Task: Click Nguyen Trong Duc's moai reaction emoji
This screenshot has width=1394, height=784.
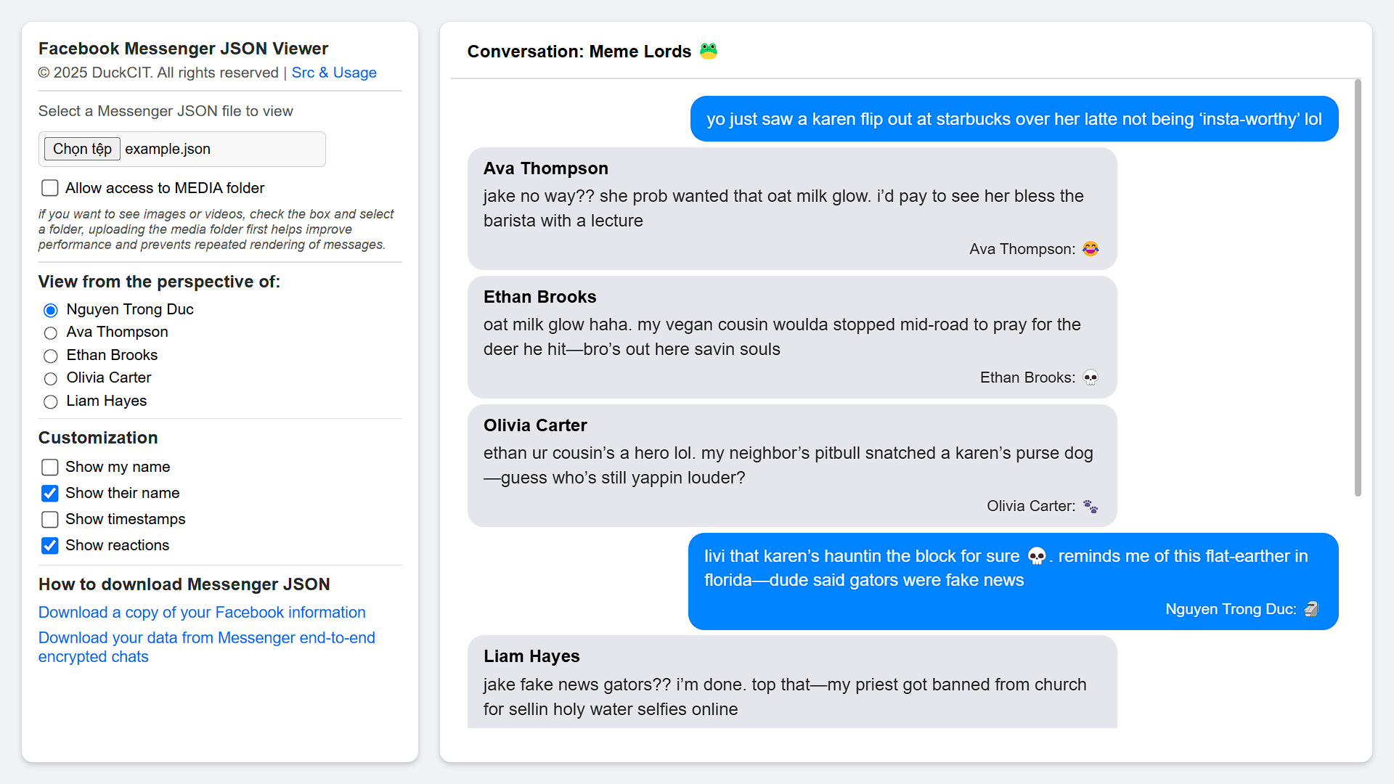Action: [1311, 609]
